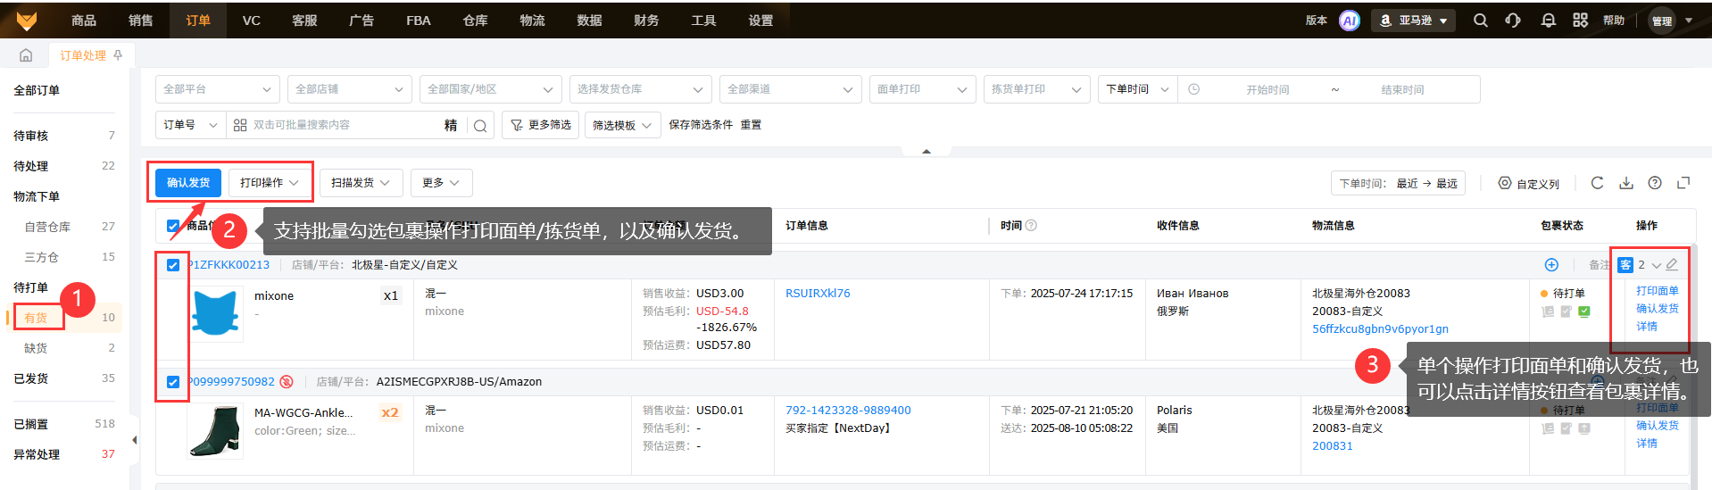This screenshot has height=490, width=1712.
Task: Click the plus icon on order P1ZFKKK00213 row
Action: [x=1551, y=265]
